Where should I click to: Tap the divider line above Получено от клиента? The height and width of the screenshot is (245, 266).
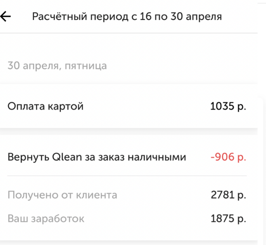127,176
